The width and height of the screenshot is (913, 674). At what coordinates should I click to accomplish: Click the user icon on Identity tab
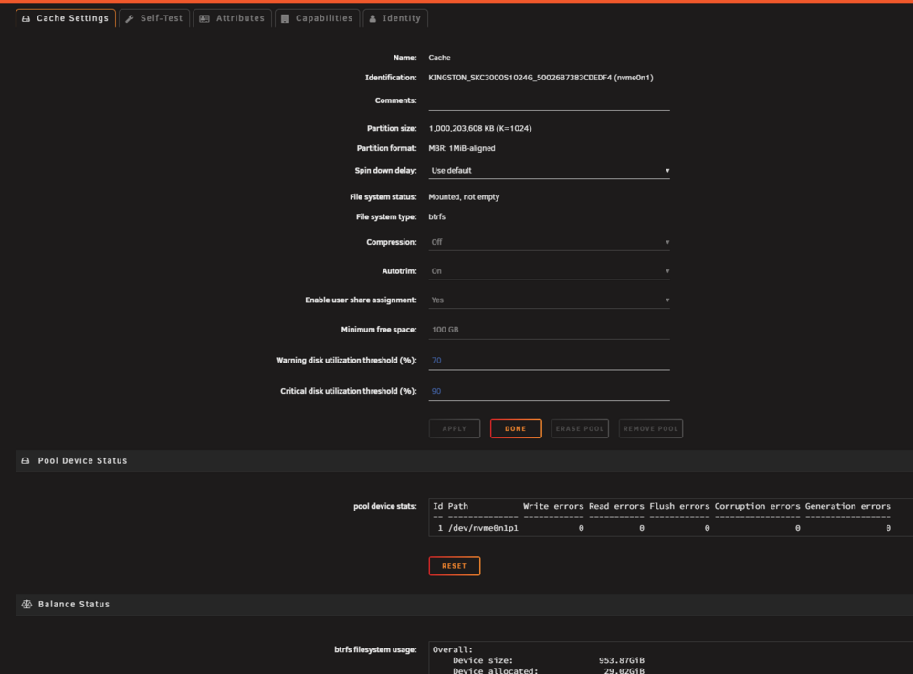point(373,18)
